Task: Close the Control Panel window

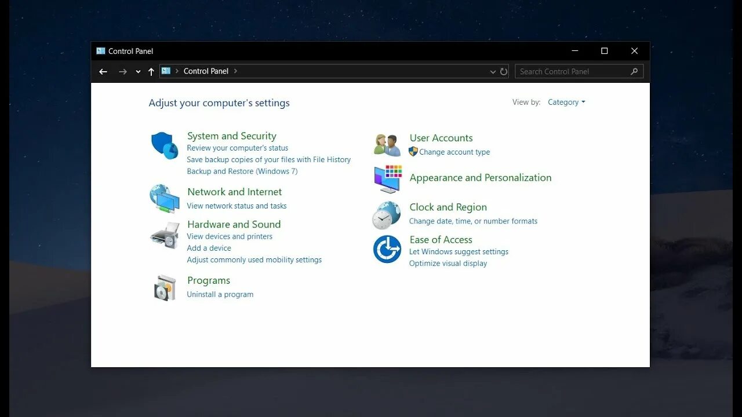Action: coord(635,51)
